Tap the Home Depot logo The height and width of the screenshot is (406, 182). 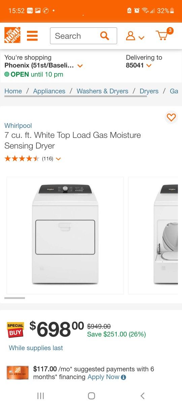coord(12,35)
